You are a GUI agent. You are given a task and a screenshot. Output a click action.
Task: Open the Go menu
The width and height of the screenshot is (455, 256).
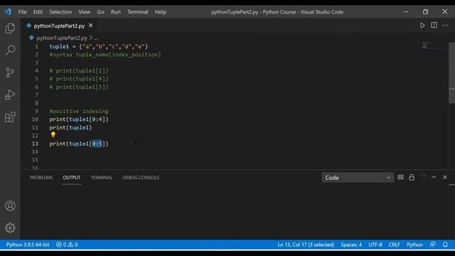click(x=100, y=12)
